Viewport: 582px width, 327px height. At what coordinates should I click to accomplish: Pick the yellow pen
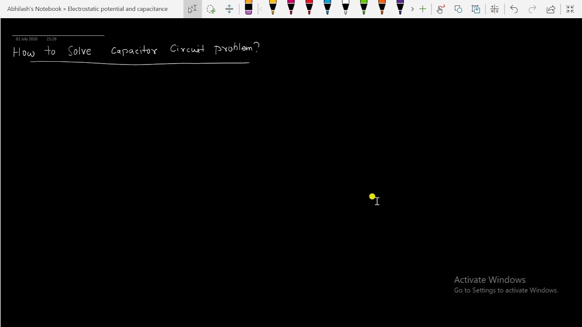273,8
